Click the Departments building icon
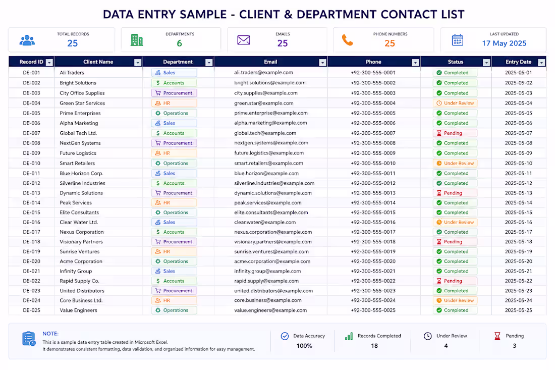 coord(137,40)
